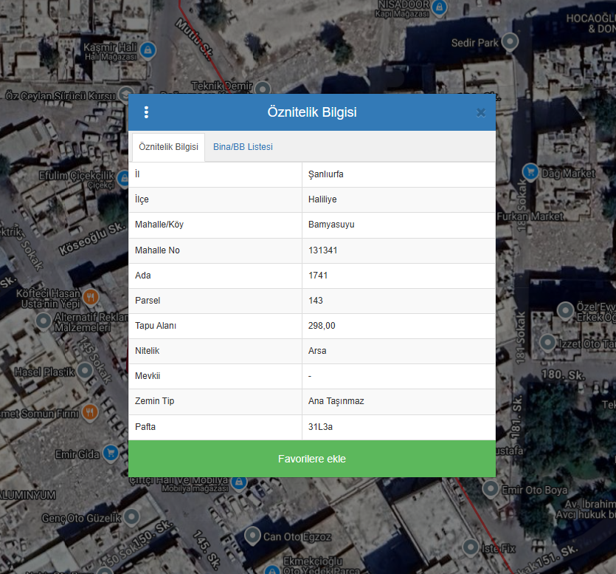Image resolution: width=616 pixels, height=574 pixels.
Task: Click the İste Fix location pin
Action: [x=471, y=547]
